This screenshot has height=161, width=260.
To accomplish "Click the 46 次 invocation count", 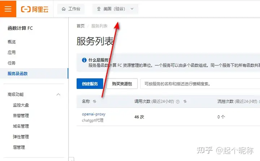I will click(x=139, y=117).
